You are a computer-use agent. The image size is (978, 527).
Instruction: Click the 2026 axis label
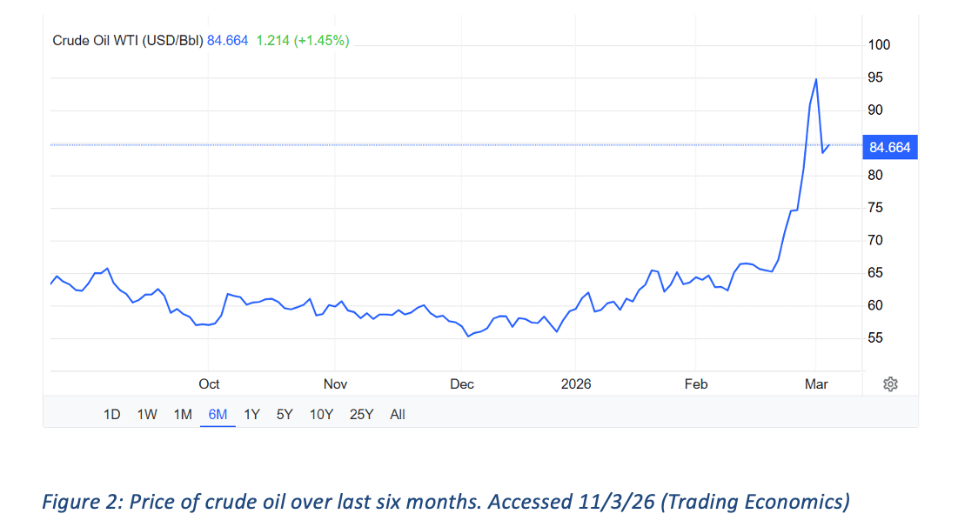point(576,384)
